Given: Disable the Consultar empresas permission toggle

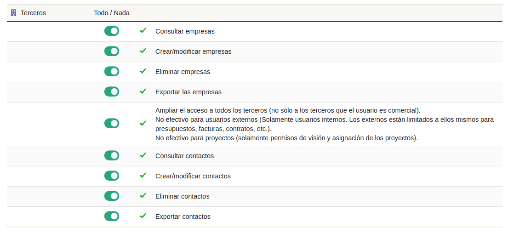Looking at the screenshot, I should [x=112, y=31].
